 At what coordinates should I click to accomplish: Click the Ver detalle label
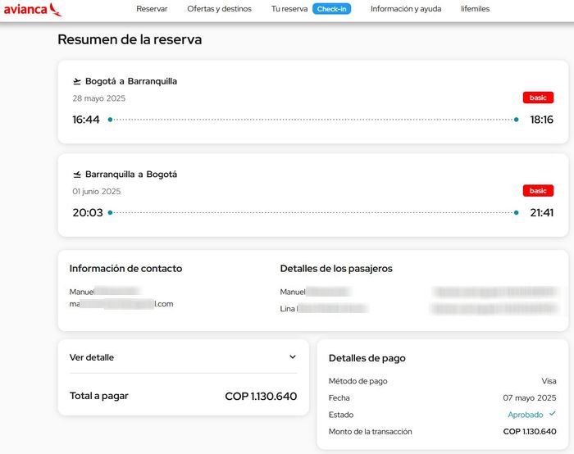(x=92, y=357)
